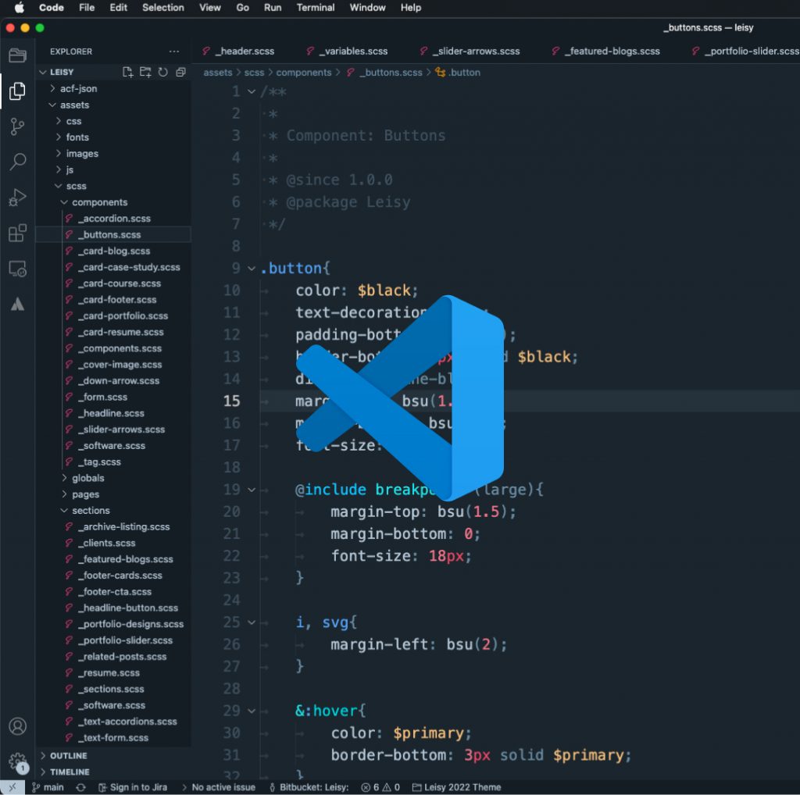Open the Extensions view
800x795 pixels.
[17, 233]
